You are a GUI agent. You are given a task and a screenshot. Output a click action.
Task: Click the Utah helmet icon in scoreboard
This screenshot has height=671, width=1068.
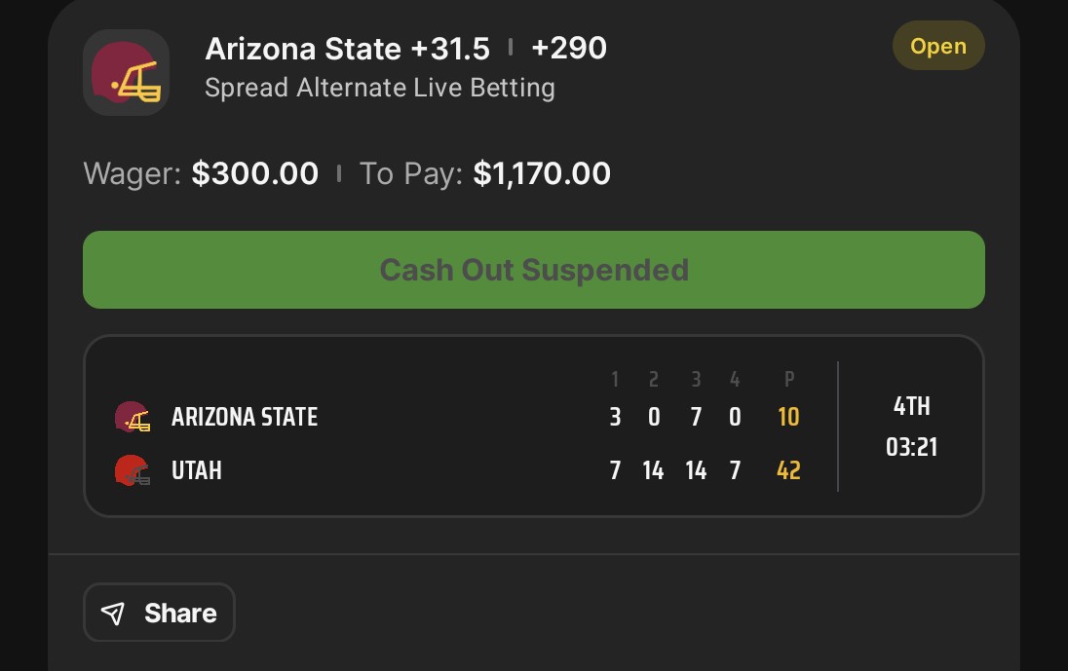[133, 471]
